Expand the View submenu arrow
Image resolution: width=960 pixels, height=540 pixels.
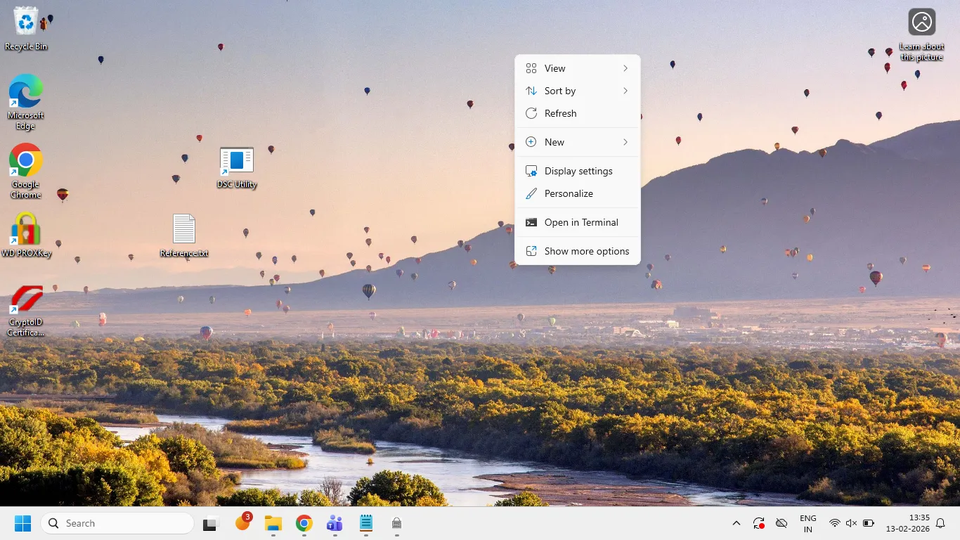(625, 68)
